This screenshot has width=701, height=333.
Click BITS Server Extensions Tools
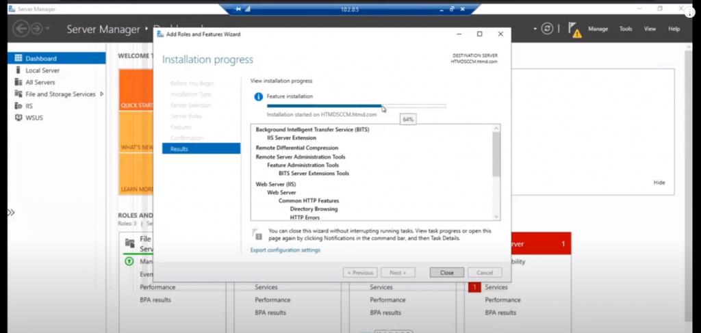pos(314,173)
